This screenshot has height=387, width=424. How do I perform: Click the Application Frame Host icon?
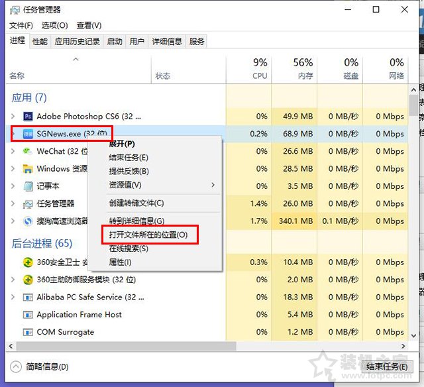click(x=28, y=315)
